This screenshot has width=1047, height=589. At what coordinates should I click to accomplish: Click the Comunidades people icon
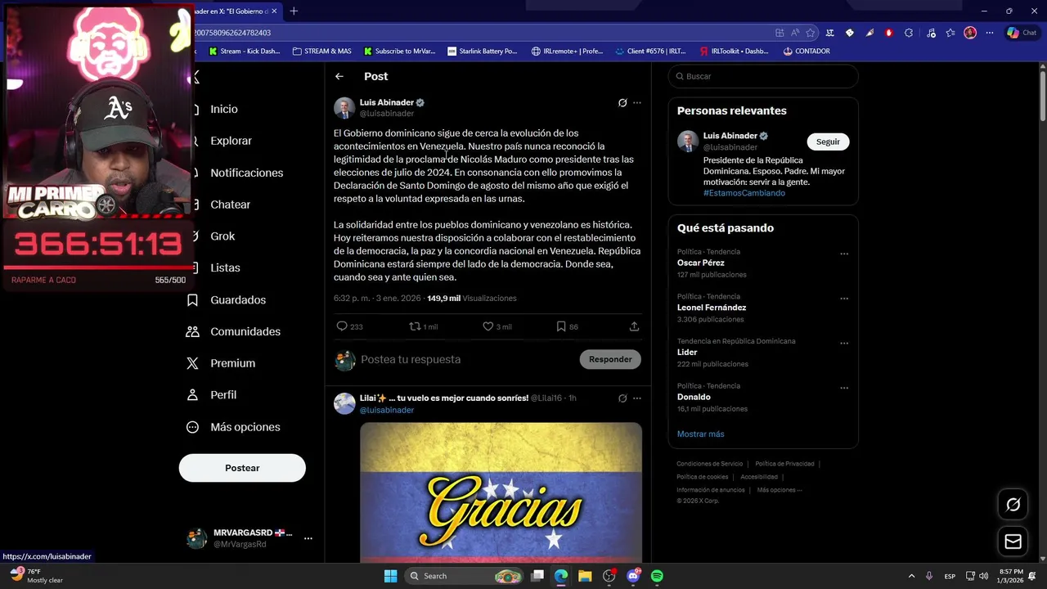click(192, 331)
